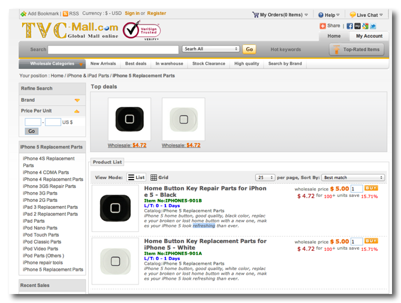Click Home in the breadcrumb trail
The width and height of the screenshot is (401, 303).
coord(57,76)
